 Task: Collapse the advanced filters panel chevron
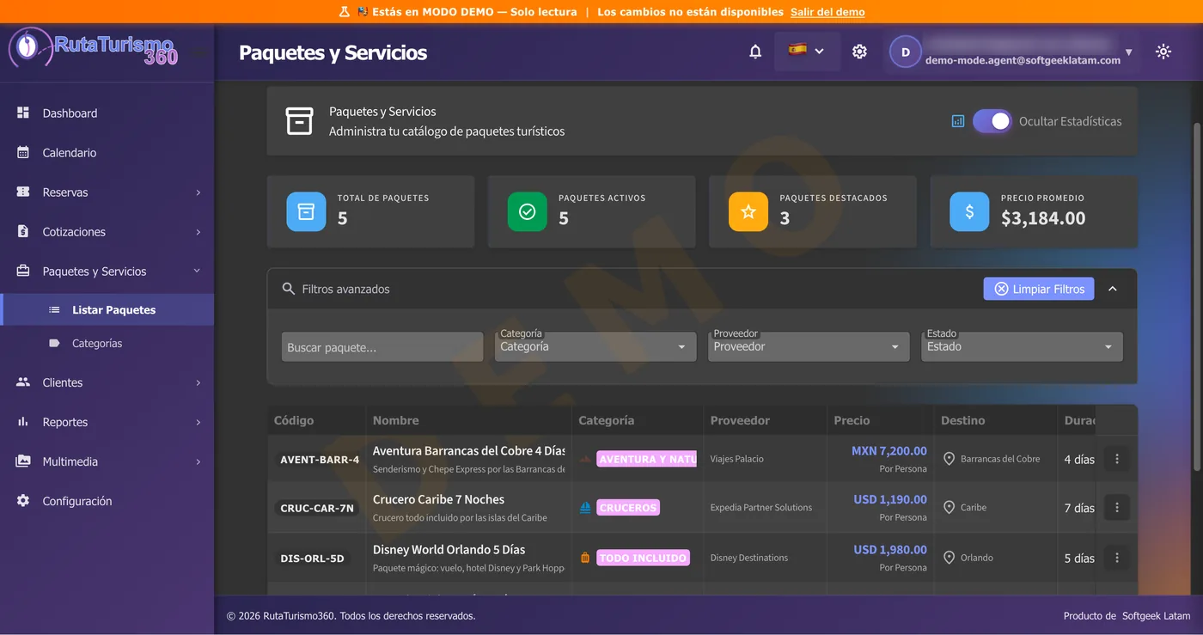[1113, 289]
